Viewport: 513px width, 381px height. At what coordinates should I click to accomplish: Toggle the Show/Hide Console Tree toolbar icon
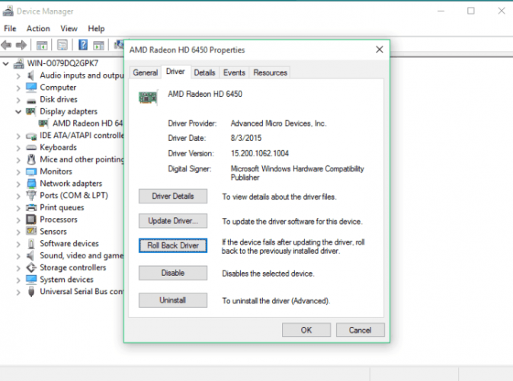click(42, 45)
